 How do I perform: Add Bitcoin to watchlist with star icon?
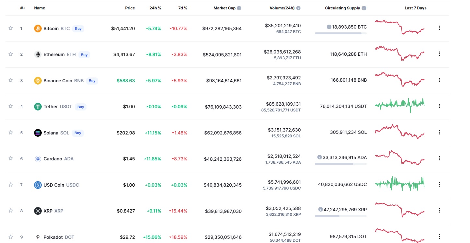(x=11, y=28)
